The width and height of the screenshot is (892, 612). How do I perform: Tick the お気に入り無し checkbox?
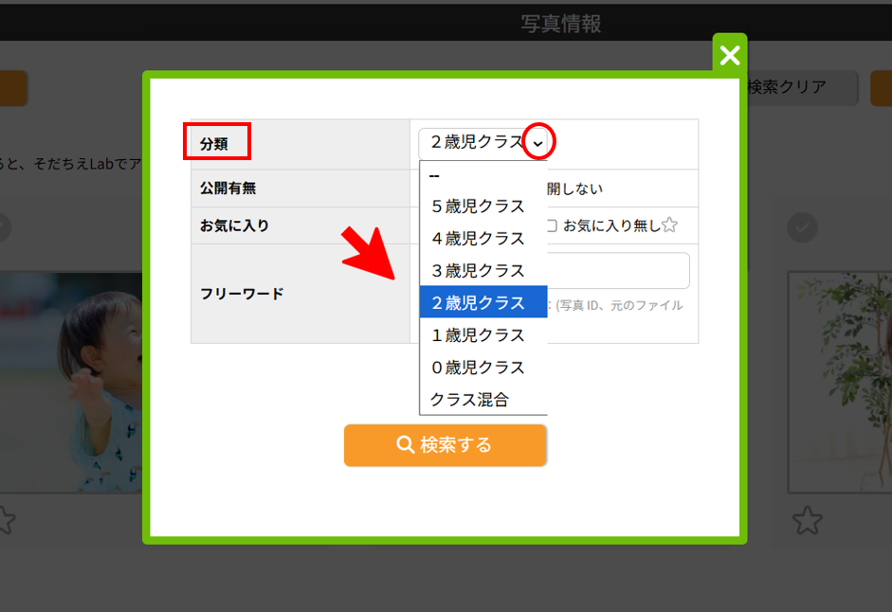[x=551, y=225]
